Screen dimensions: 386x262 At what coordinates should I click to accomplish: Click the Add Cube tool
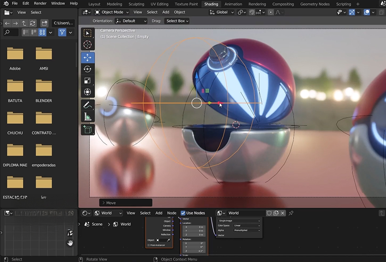pyautogui.click(x=88, y=130)
